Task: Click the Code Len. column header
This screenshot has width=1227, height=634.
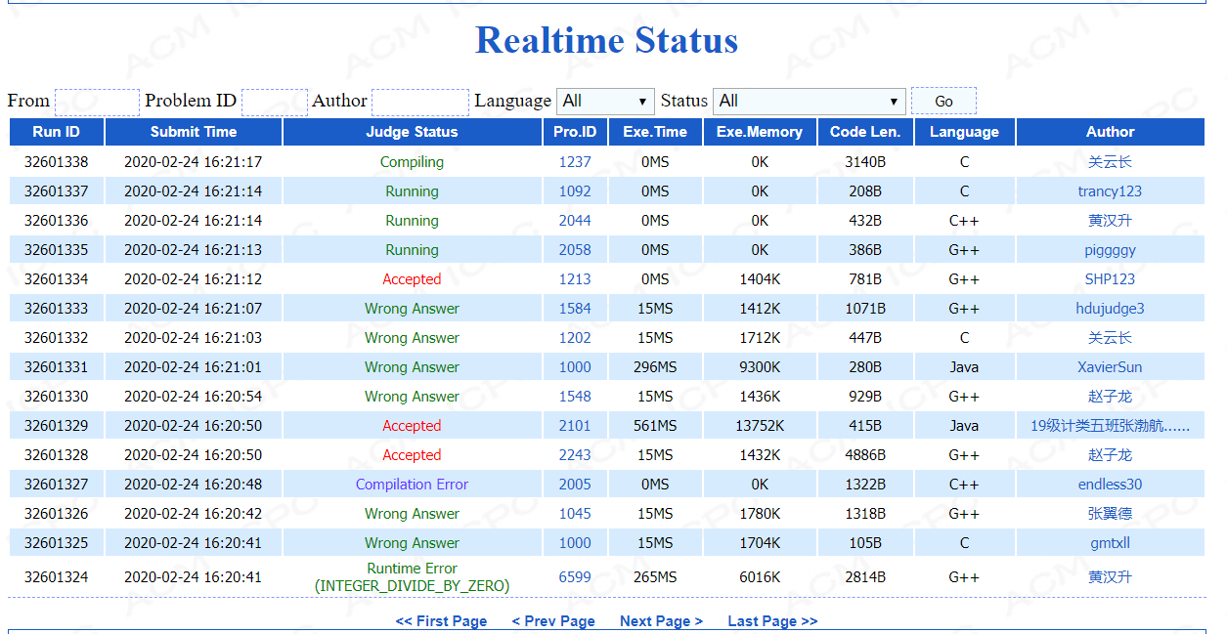Action: pos(865,132)
